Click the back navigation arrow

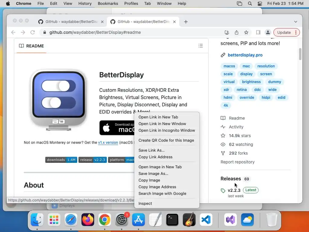[x=13, y=32]
